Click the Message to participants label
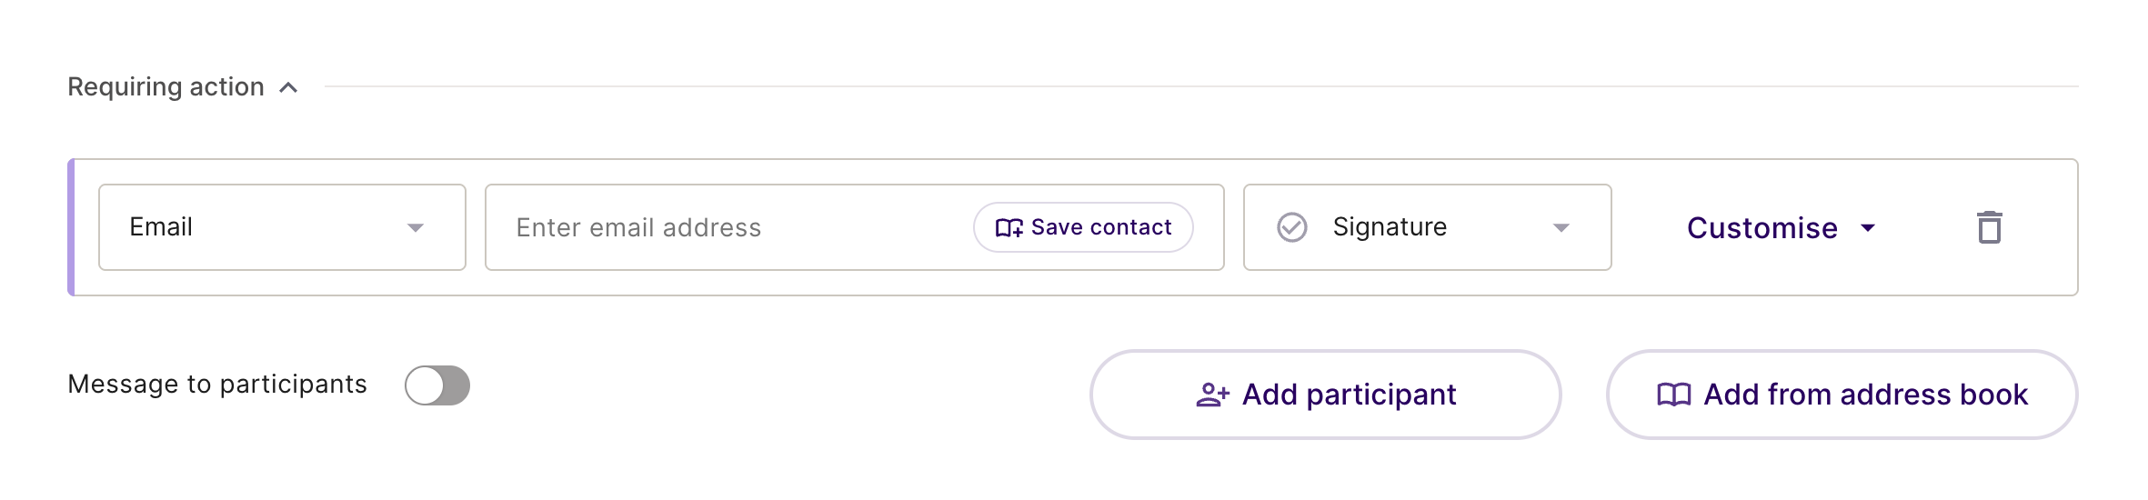Image resolution: width=2148 pixels, height=500 pixels. (x=217, y=385)
